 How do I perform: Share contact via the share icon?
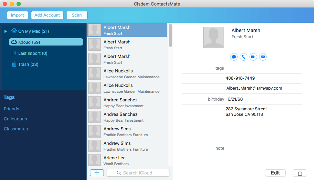tap(300, 173)
